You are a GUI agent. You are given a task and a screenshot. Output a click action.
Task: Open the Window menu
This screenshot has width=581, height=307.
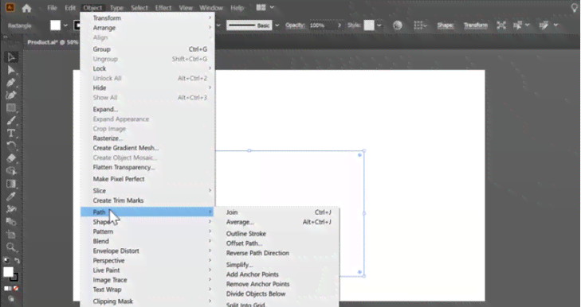click(x=211, y=8)
